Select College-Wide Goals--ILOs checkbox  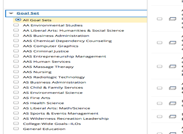point(16,124)
